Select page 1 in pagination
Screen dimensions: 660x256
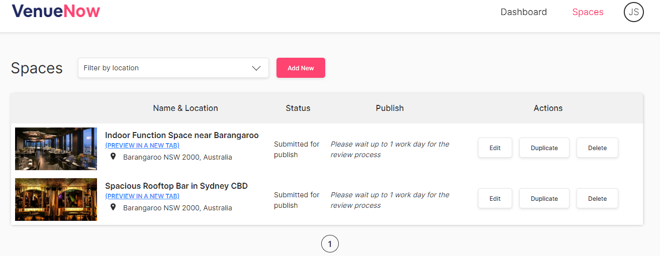point(330,244)
